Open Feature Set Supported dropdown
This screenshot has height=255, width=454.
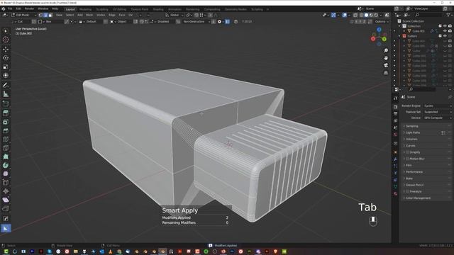tap(437, 112)
